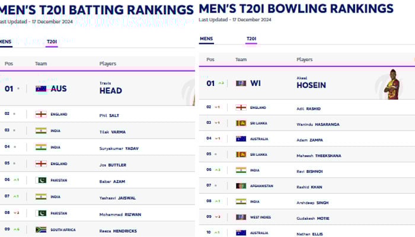Screen dimensions: 415x237
Task: Select the T20I tab in bowling rankings
Action: point(251,40)
